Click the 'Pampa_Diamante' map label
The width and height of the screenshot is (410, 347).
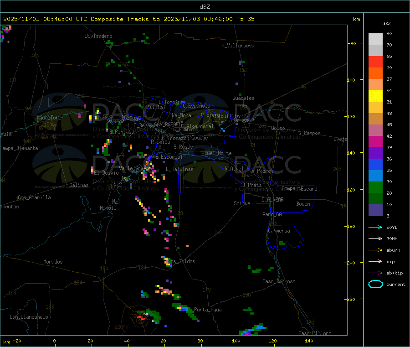[x=19, y=148]
